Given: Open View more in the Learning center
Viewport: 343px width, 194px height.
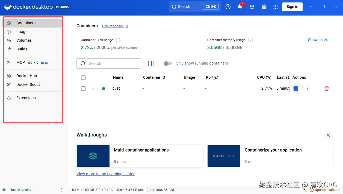Looking at the screenshot, I should point(105,174).
